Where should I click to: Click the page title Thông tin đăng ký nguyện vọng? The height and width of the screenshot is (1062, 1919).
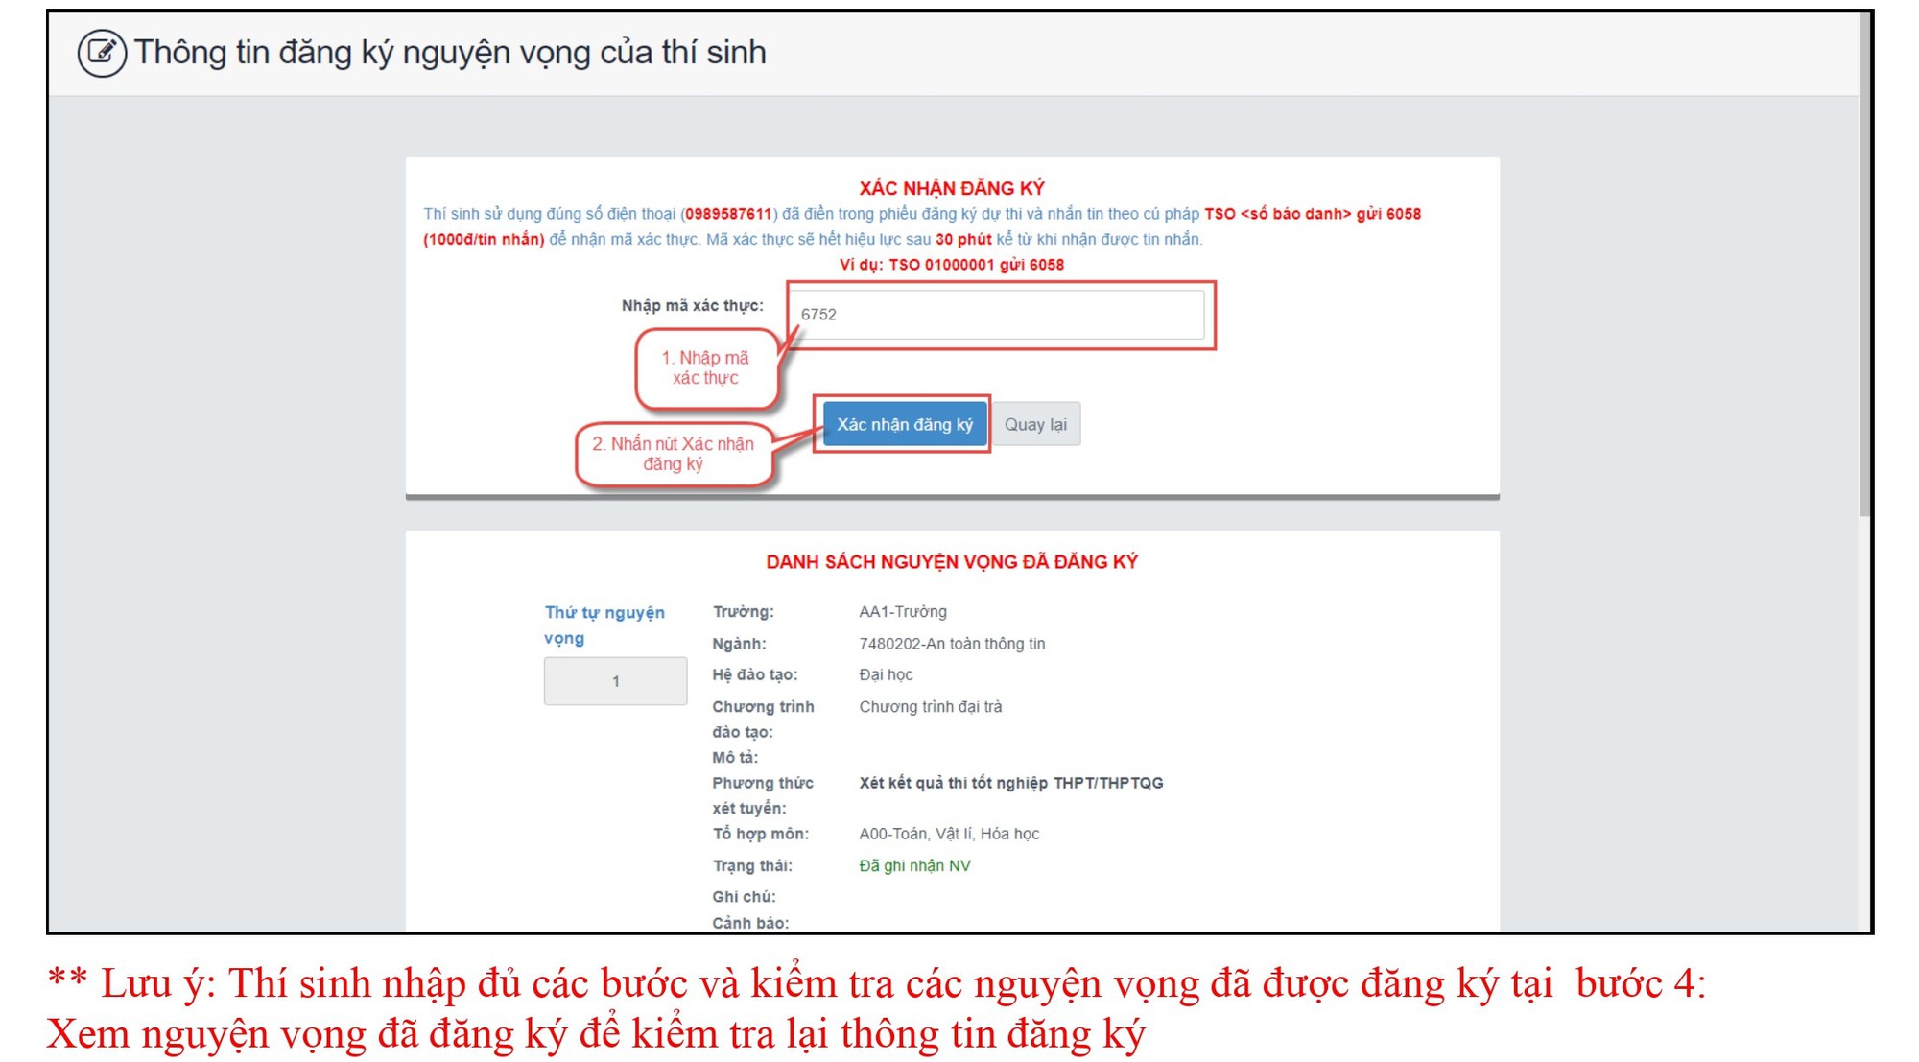pyautogui.click(x=449, y=53)
